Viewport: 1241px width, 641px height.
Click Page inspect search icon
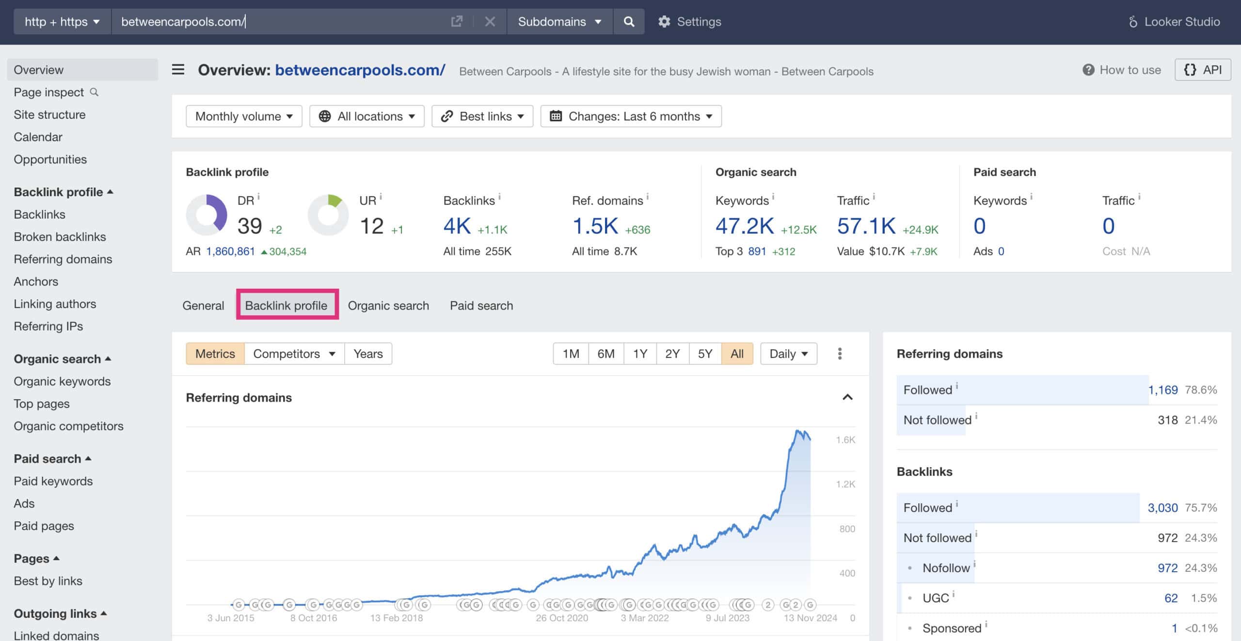(x=95, y=92)
